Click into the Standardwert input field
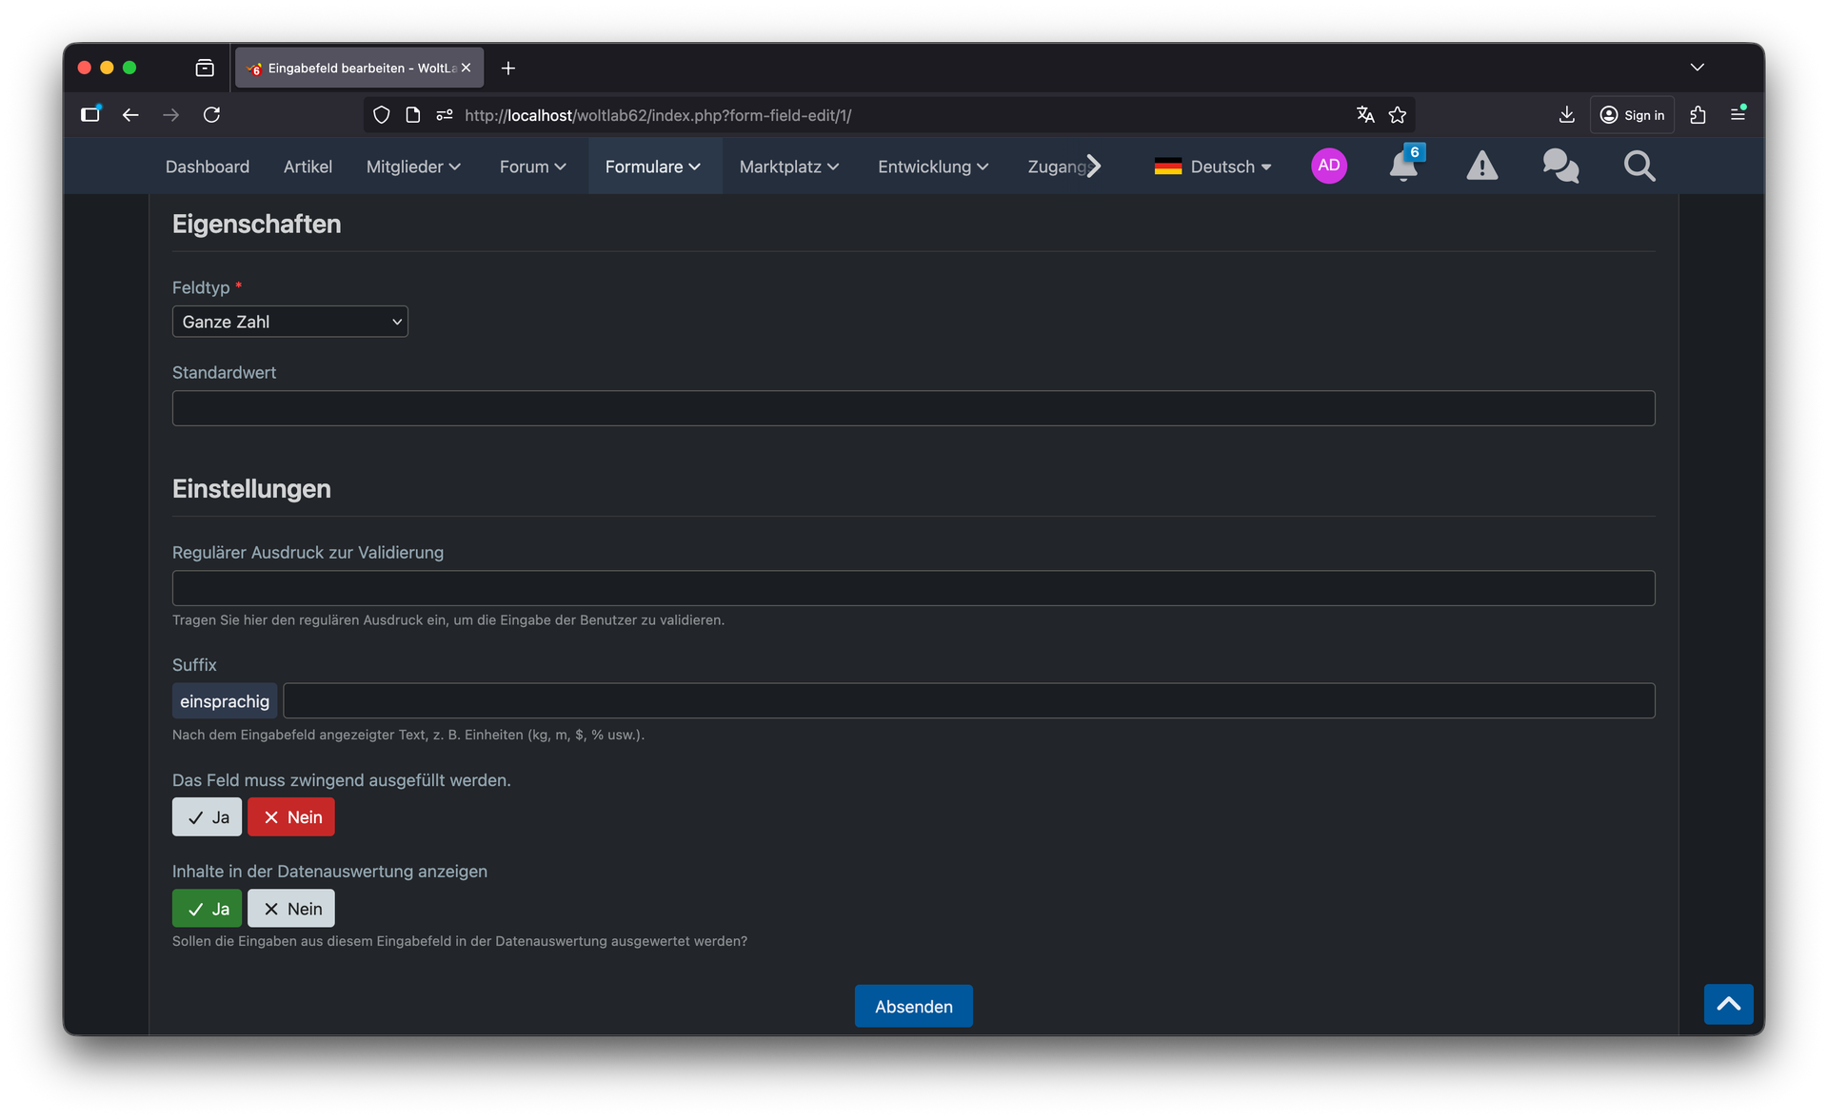The image size is (1828, 1119). pyautogui.click(x=913, y=408)
